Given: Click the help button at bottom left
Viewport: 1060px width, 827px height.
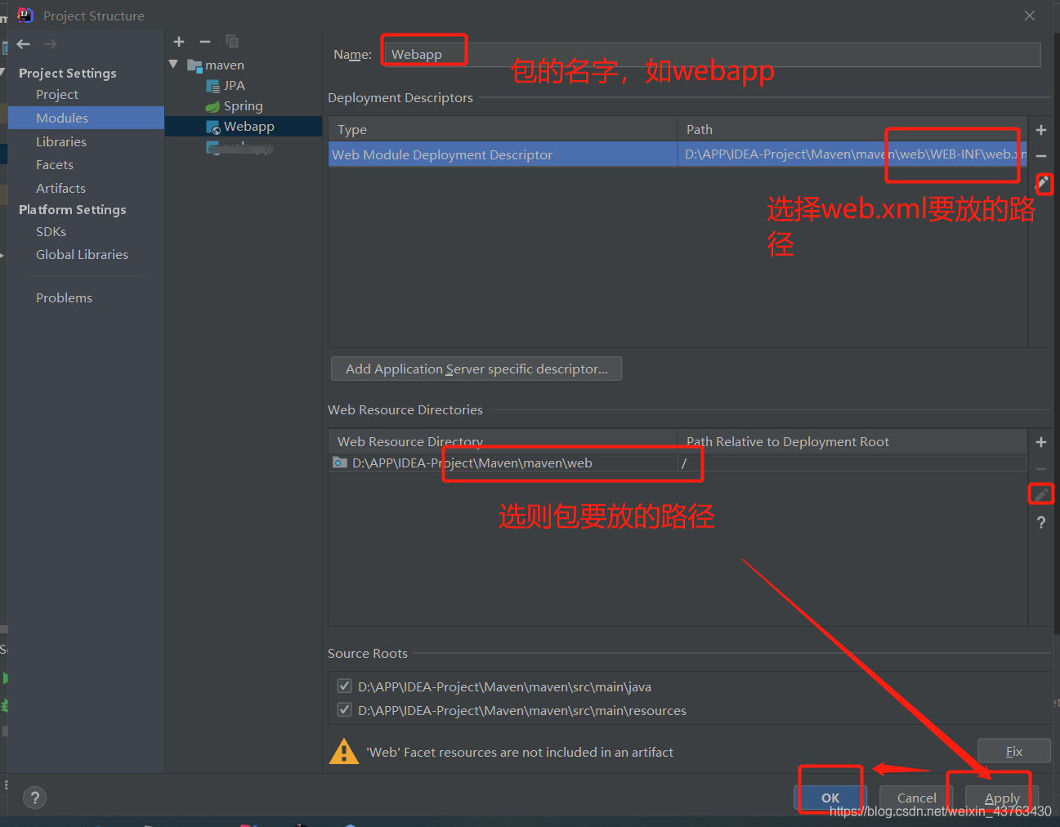Looking at the screenshot, I should pos(35,798).
